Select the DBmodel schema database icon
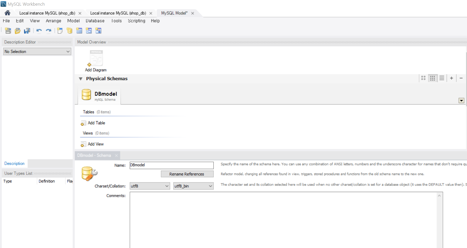The height and width of the screenshot is (248, 467). pos(86,95)
